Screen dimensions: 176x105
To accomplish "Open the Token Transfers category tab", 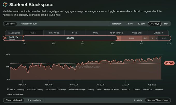I will pyautogui.click(x=116, y=33).
